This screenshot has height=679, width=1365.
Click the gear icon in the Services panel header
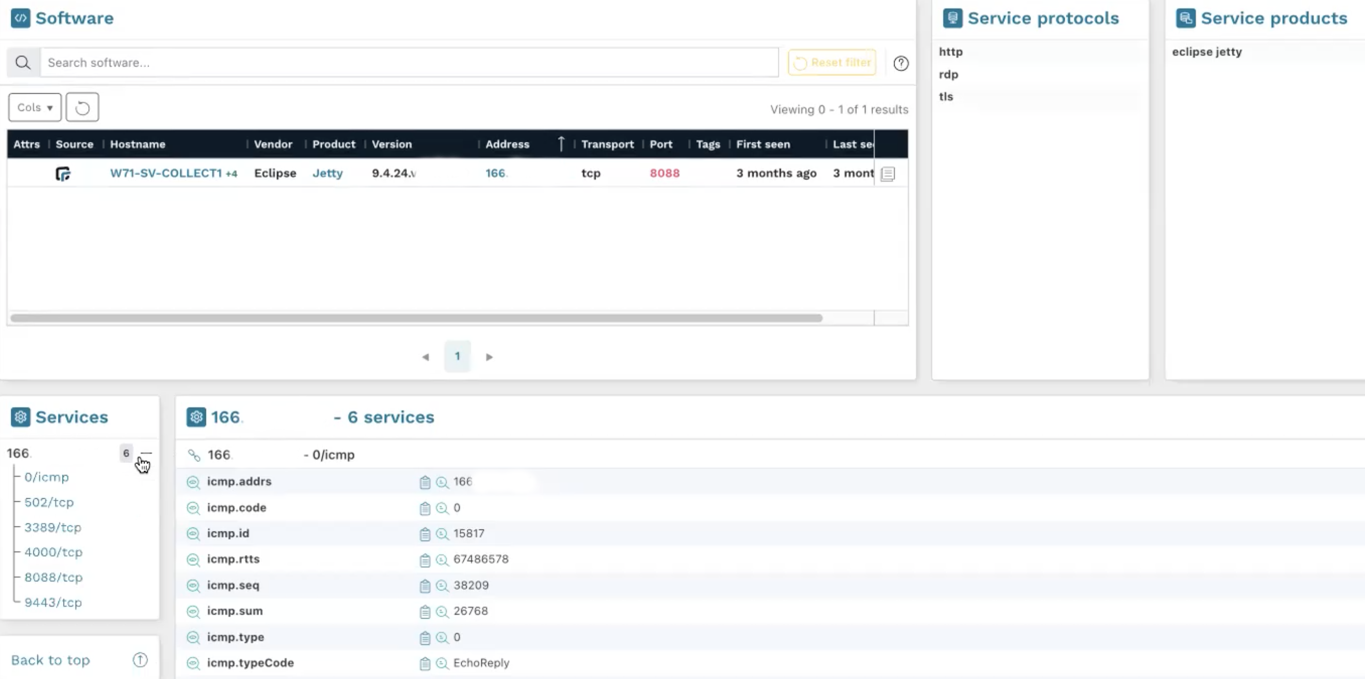click(x=20, y=417)
